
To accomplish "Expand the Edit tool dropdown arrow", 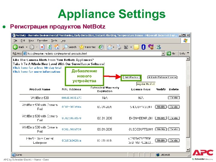I will tap(131, 47).
